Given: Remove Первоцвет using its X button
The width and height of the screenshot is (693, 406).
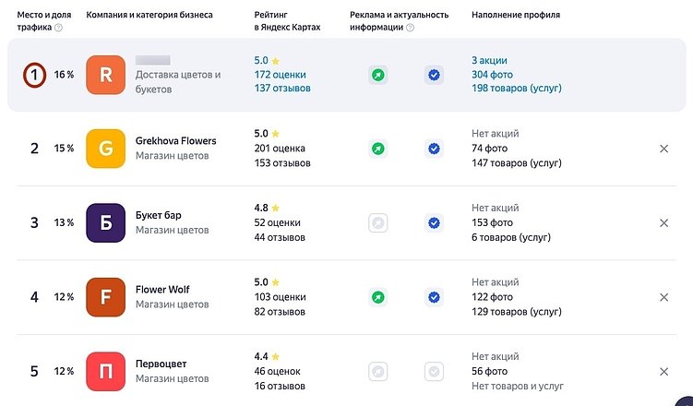Looking at the screenshot, I should click(663, 371).
